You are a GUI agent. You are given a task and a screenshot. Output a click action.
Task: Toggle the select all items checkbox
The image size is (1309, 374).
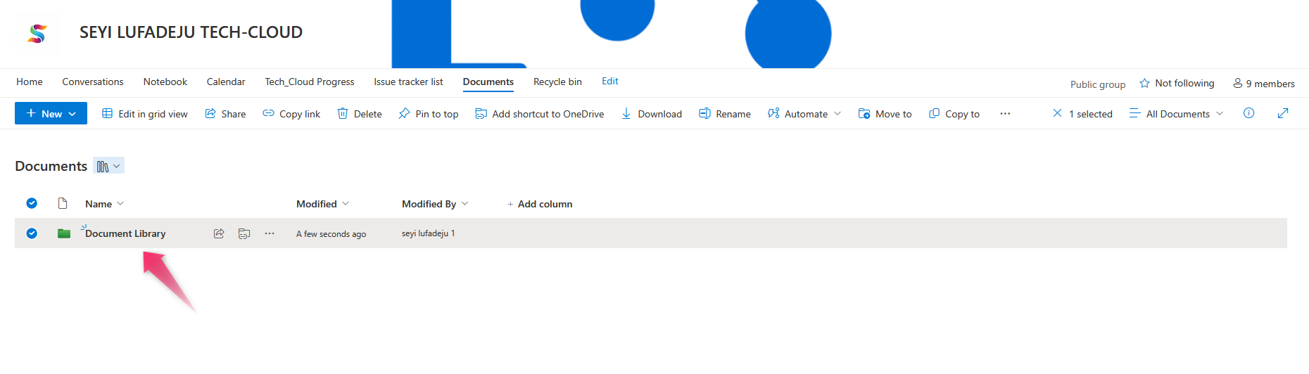pyautogui.click(x=32, y=203)
